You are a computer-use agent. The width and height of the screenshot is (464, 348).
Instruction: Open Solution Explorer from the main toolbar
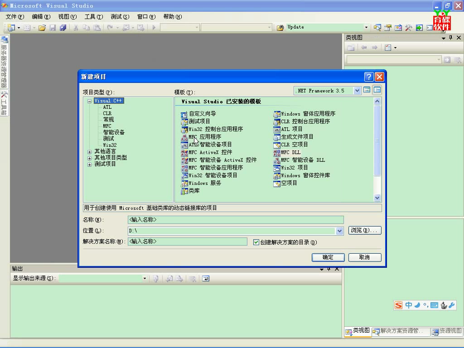tap(377, 28)
